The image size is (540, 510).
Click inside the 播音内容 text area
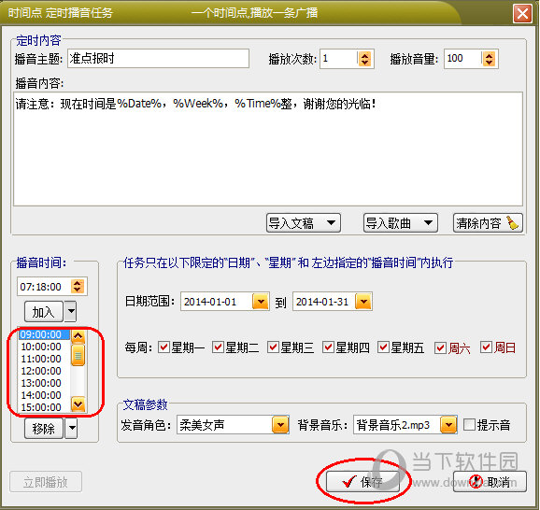point(268,149)
